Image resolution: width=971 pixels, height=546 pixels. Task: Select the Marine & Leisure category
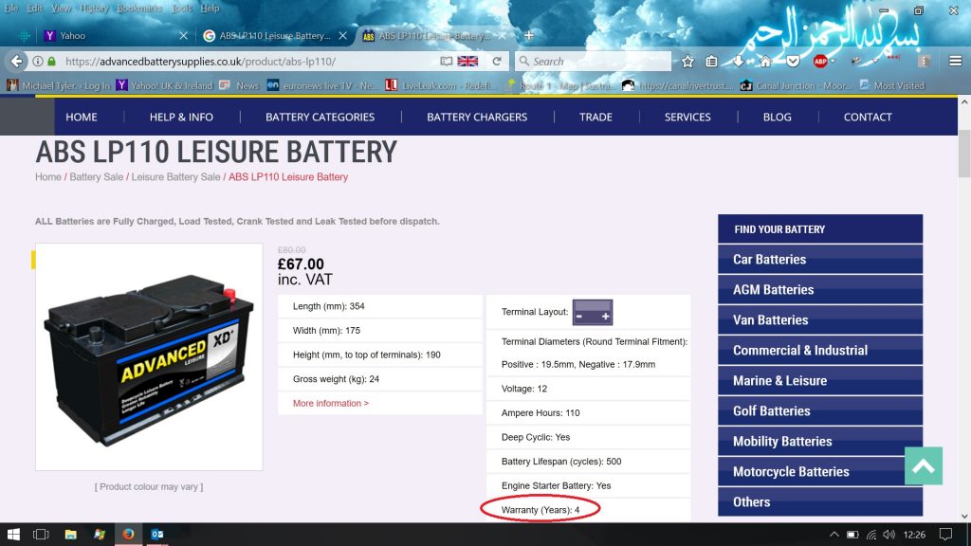tap(820, 381)
